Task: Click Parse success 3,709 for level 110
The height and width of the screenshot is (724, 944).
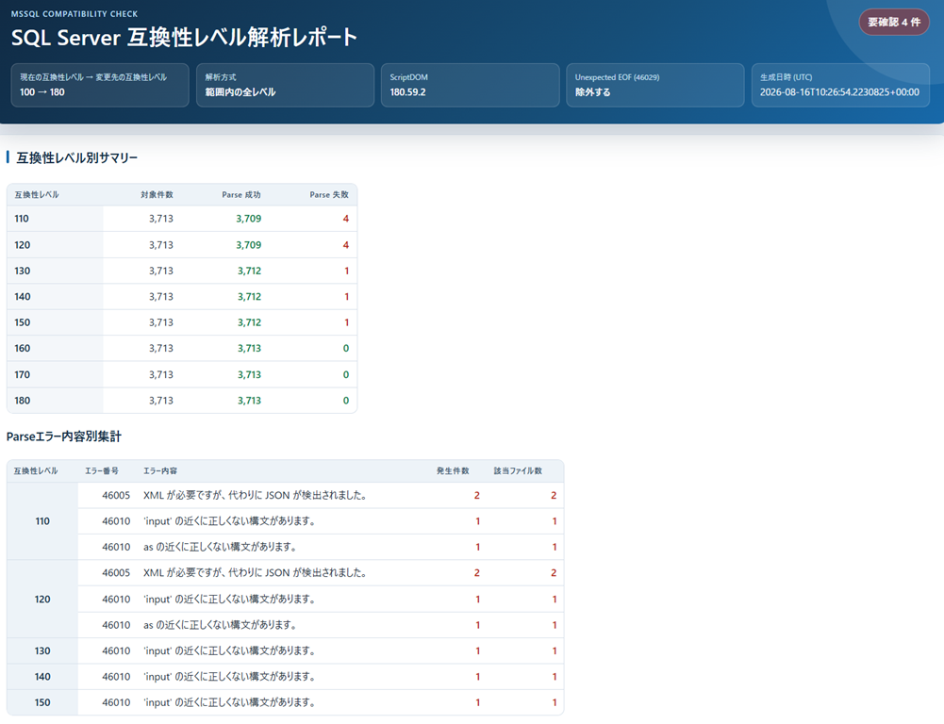Action: pos(249,219)
